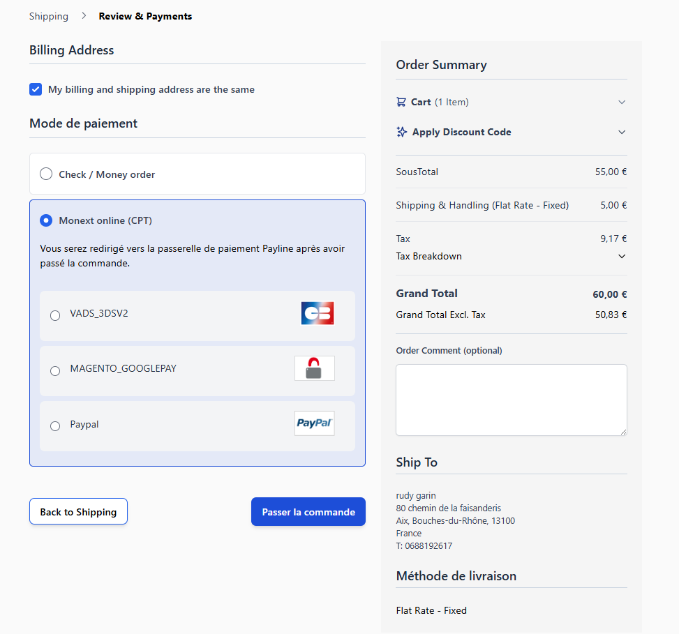Select Check / Money order payment
The width and height of the screenshot is (679, 634).
46,174
